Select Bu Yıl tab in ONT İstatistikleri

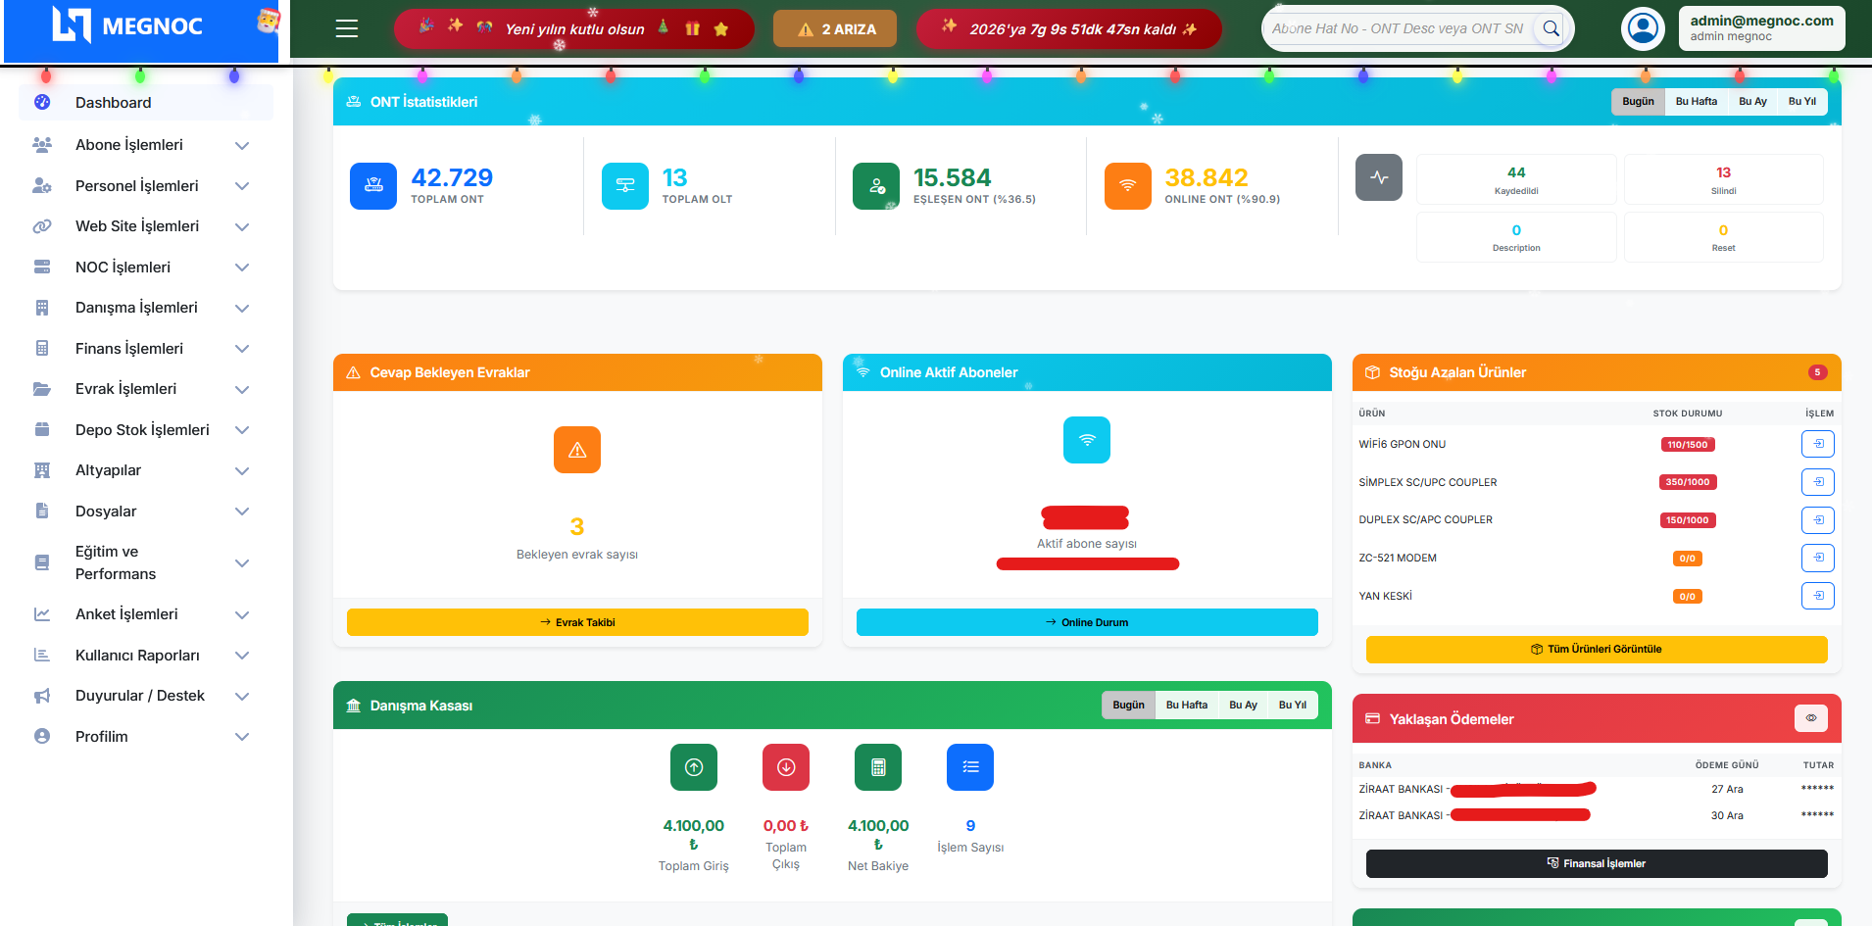(x=1801, y=102)
